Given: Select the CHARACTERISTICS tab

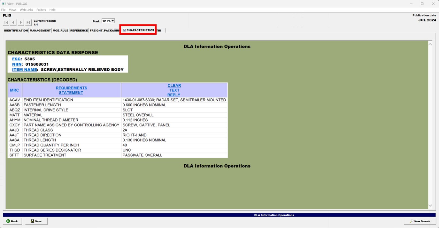Looking at the screenshot, I should tap(138, 30).
